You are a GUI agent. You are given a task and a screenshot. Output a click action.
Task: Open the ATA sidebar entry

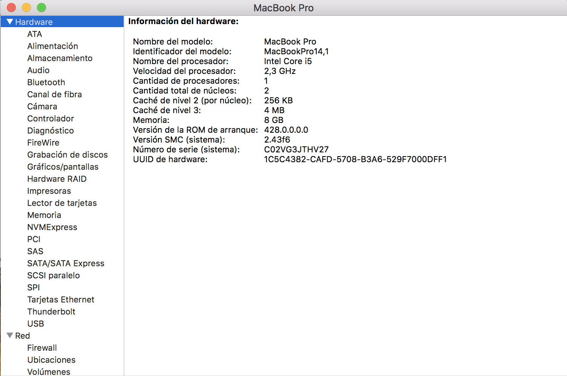35,34
